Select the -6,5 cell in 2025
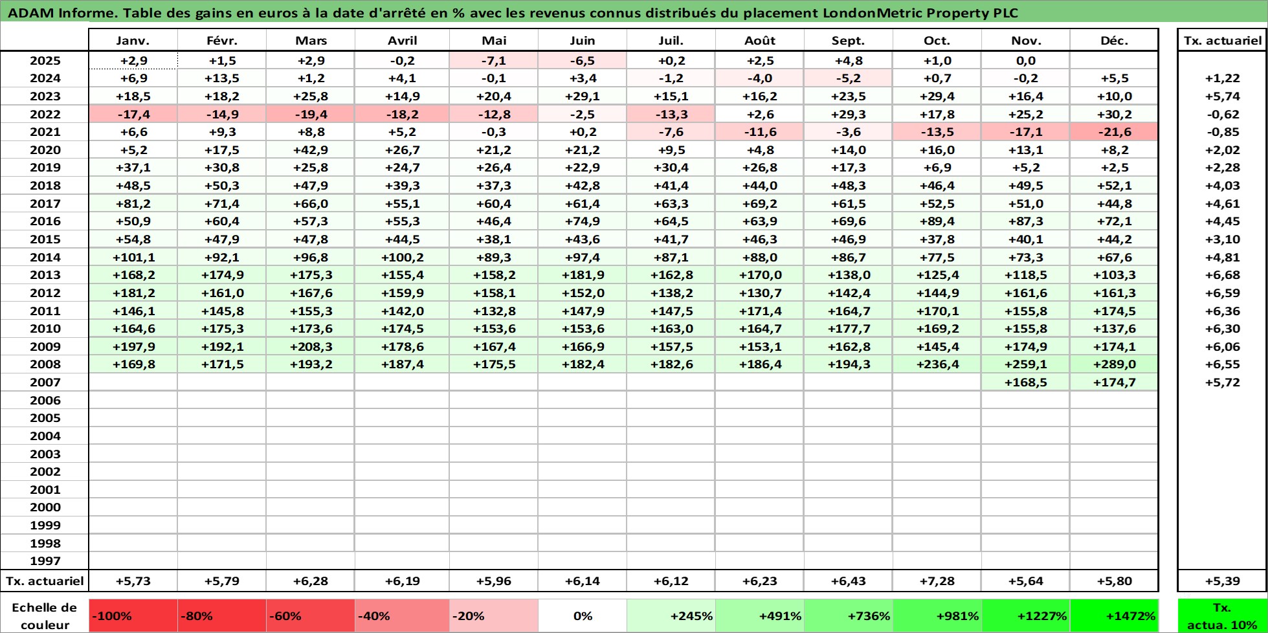Screen dimensions: 1268x633 (x=583, y=60)
